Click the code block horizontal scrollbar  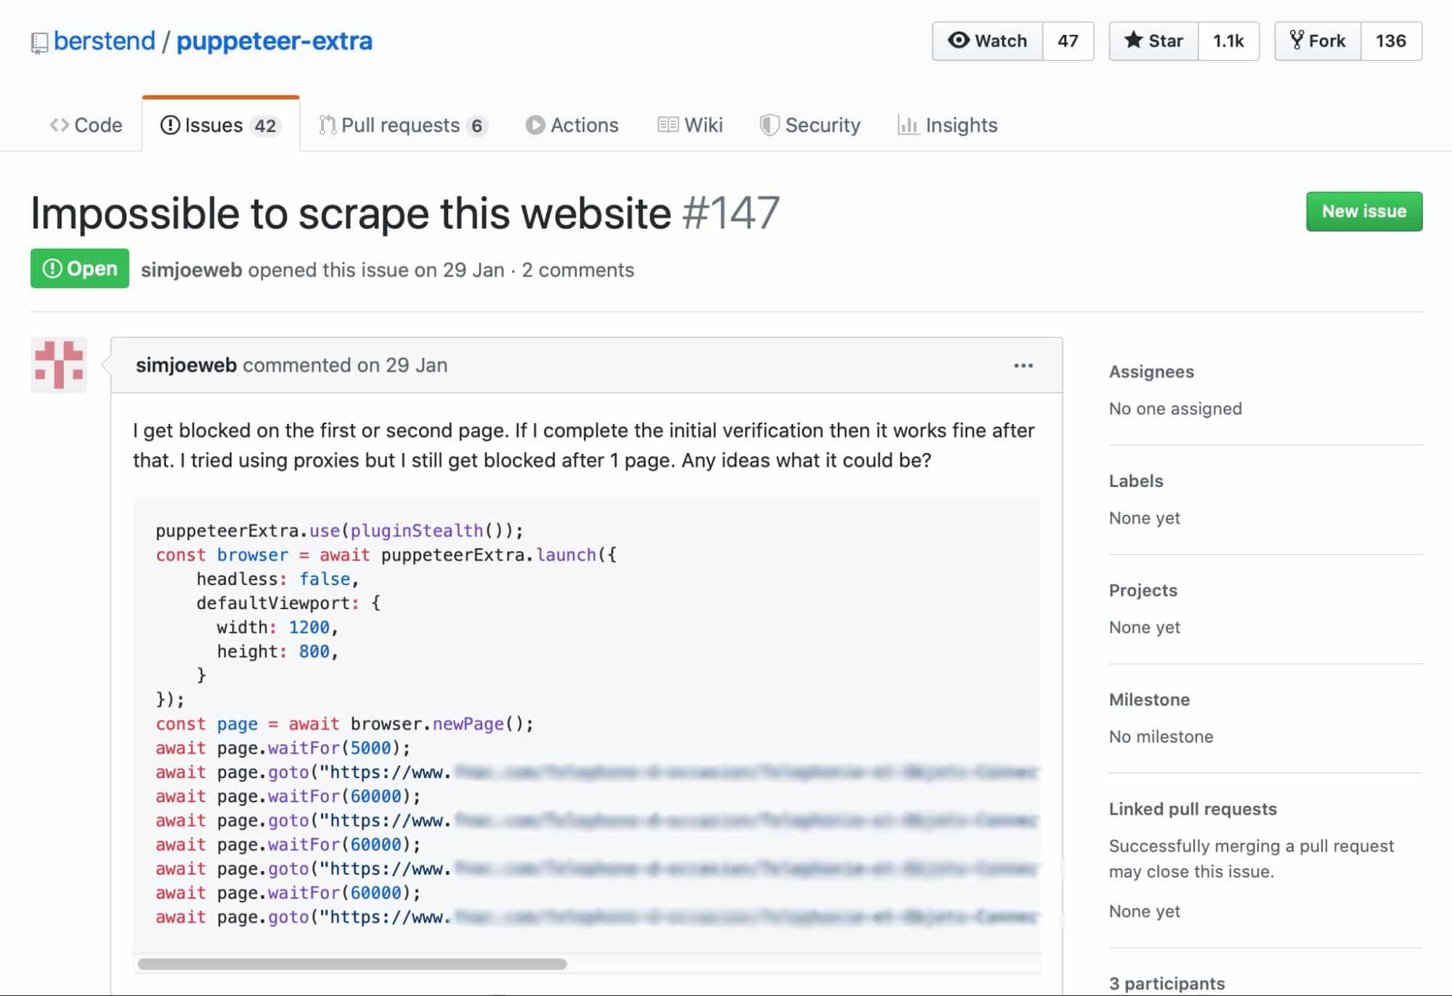click(352, 964)
